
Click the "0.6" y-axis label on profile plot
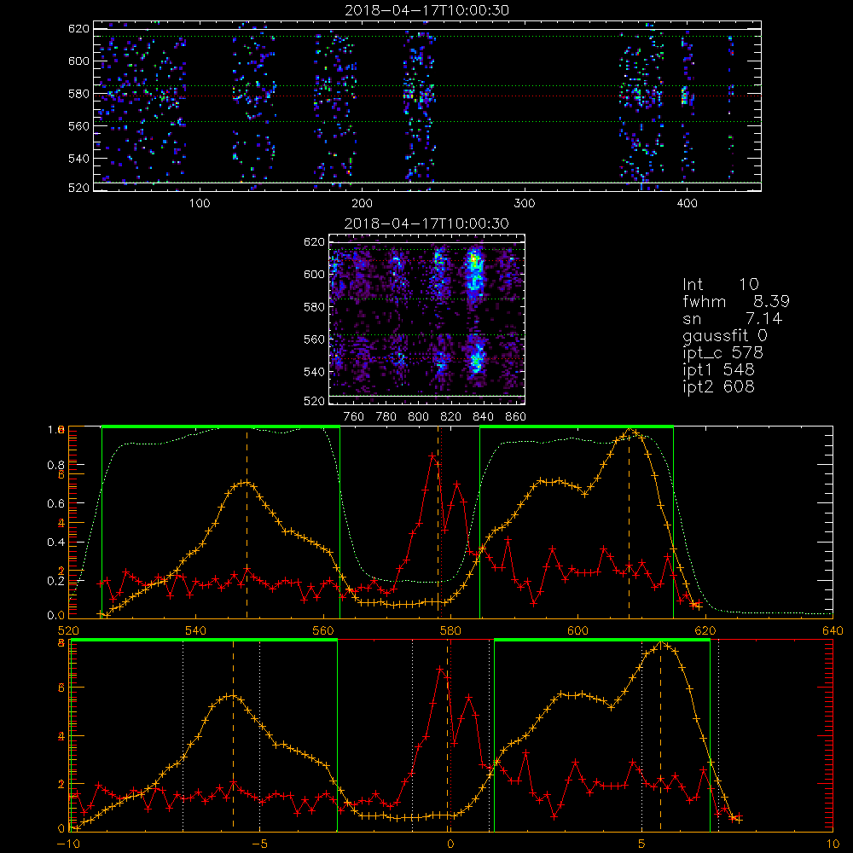55,503
